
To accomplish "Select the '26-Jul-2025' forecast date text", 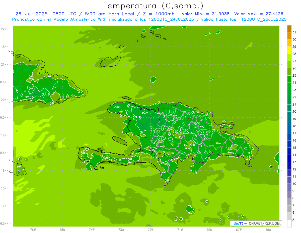I will point(31,14).
